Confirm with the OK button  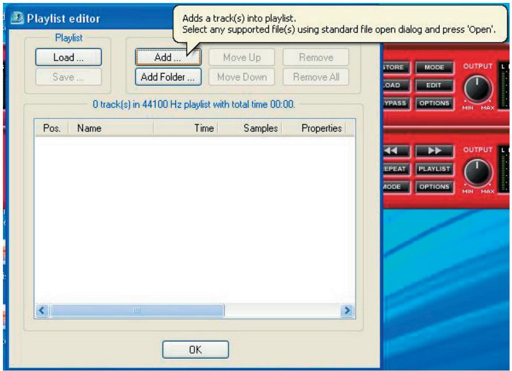195,350
